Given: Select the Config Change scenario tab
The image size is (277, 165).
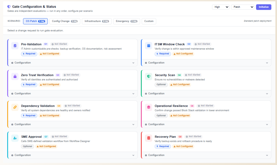Looking at the screenshot, I should (x=65, y=21).
